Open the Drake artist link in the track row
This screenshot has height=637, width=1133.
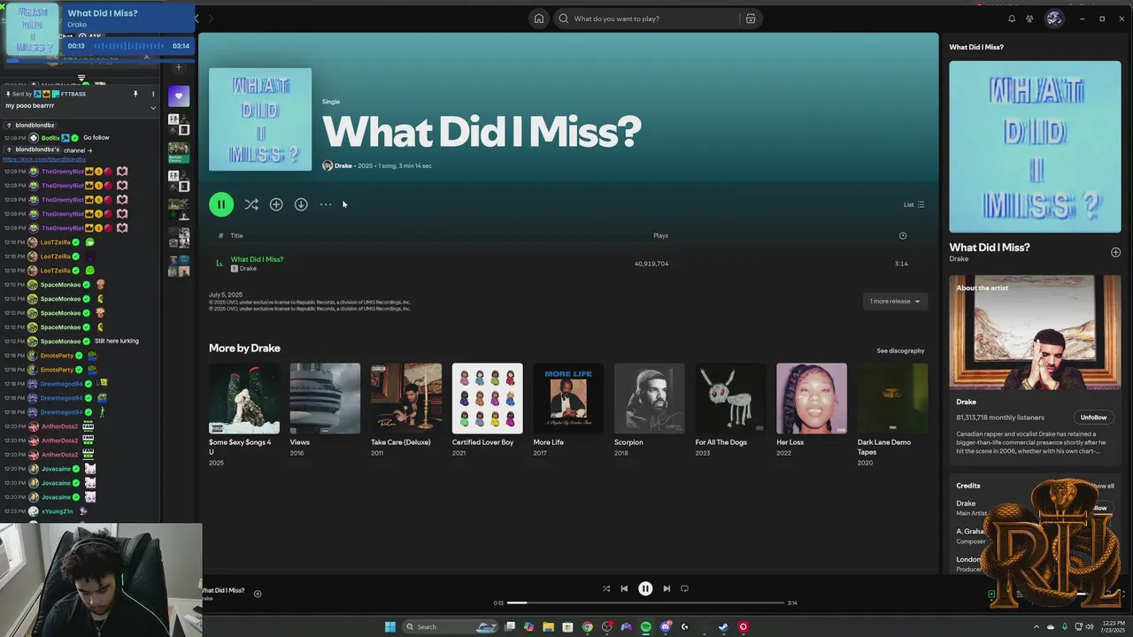[x=248, y=268]
